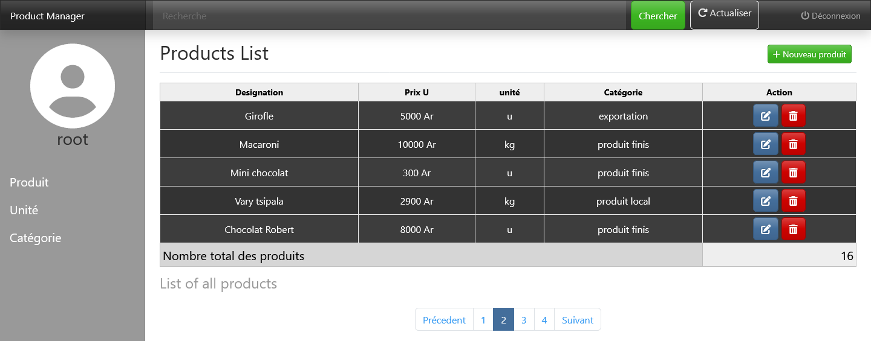Image resolution: width=871 pixels, height=341 pixels.
Task: Delete the Chocolat Robert product
Action: click(793, 229)
